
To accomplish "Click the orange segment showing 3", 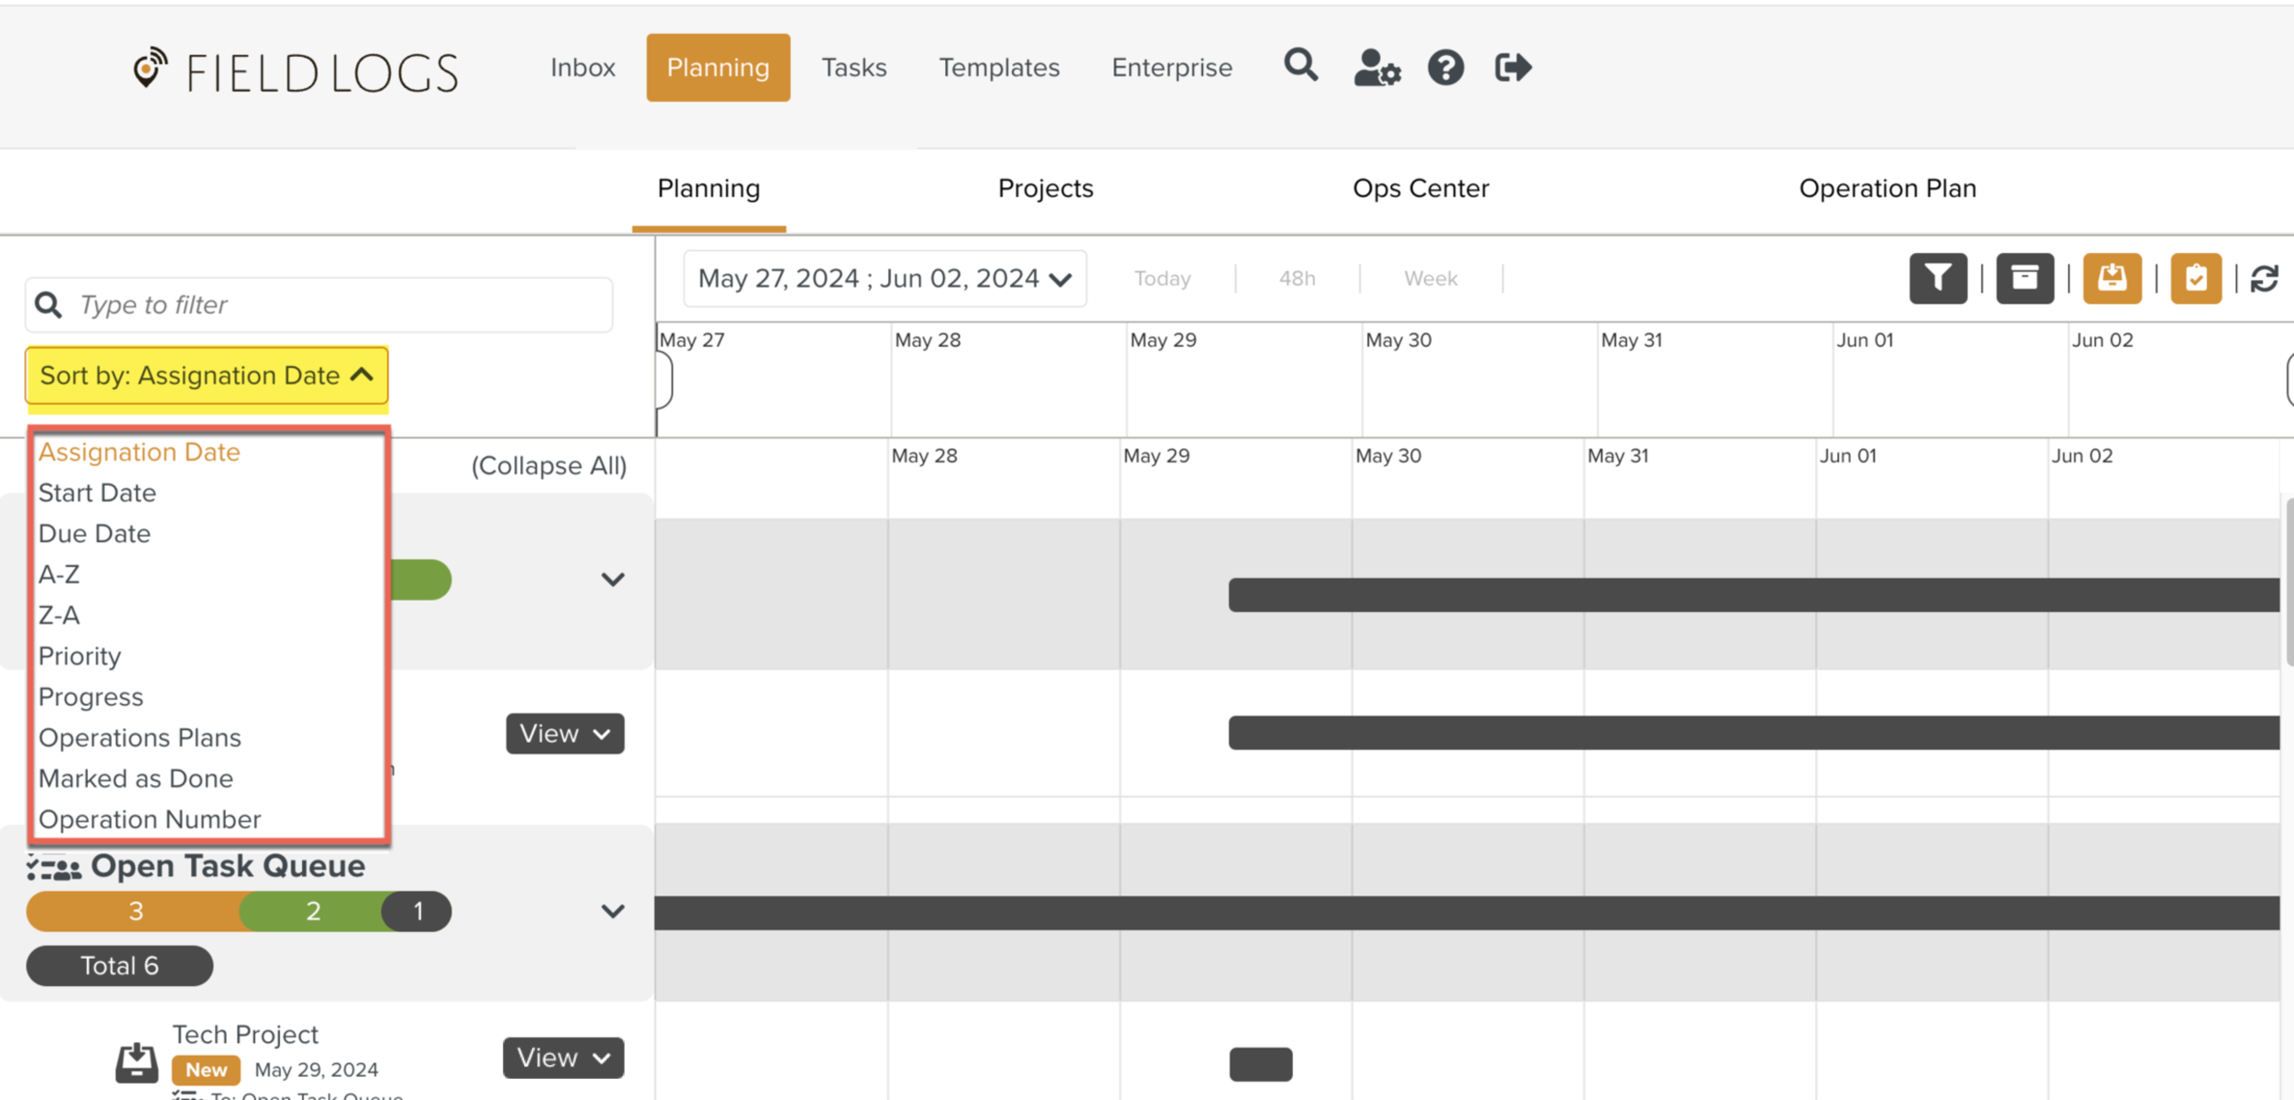I will click(135, 911).
